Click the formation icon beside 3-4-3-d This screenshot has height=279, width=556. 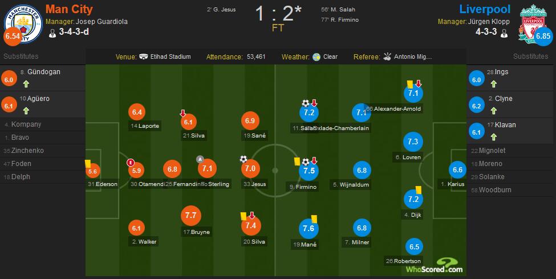click(52, 33)
